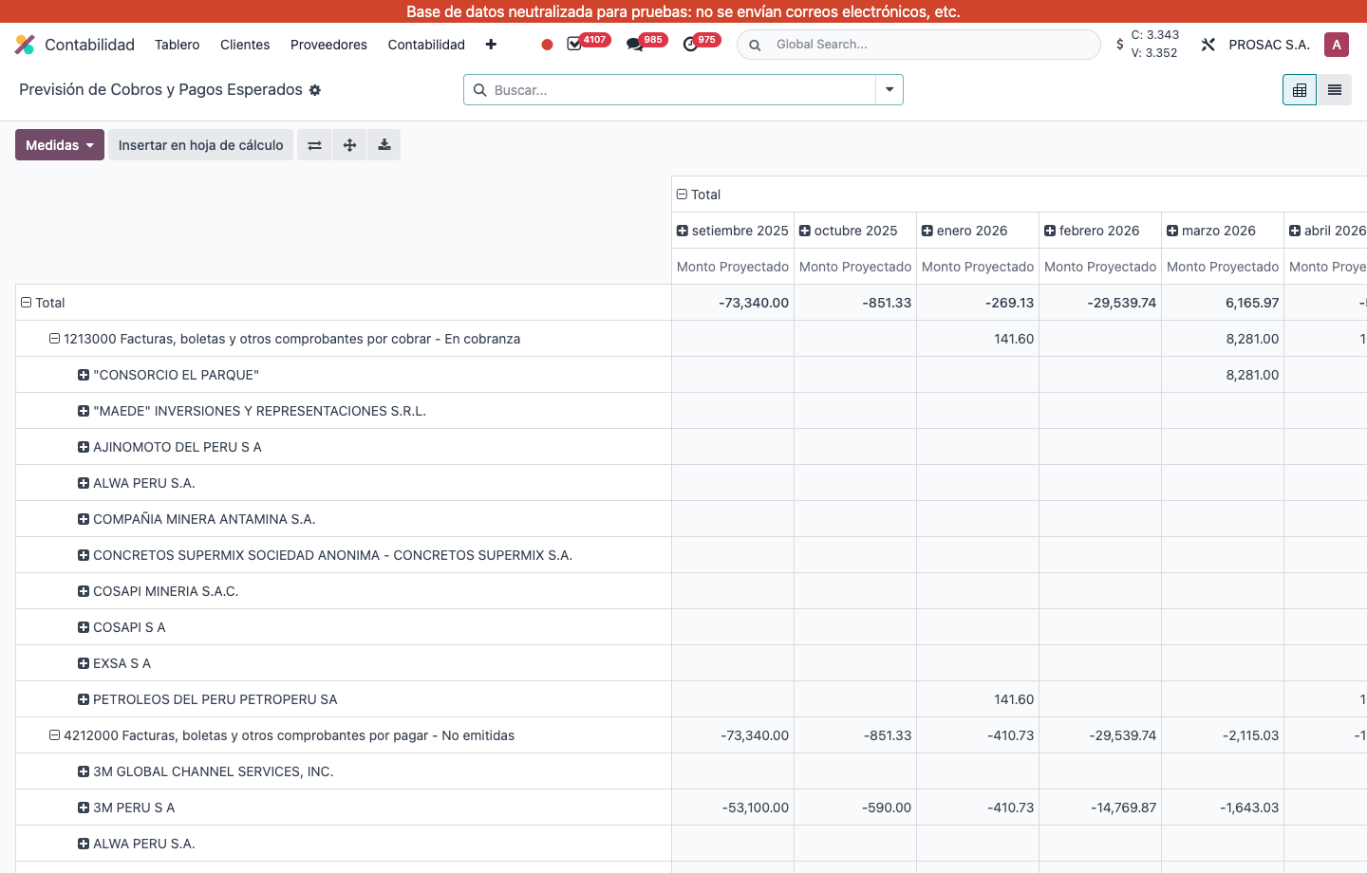Image resolution: width=1367 pixels, height=873 pixels.
Task: Collapse the Total column header
Action: click(x=682, y=195)
